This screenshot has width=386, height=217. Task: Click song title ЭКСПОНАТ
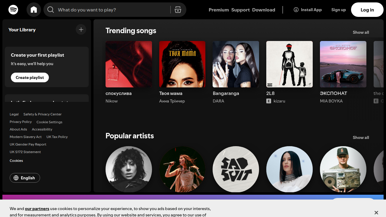click(x=334, y=93)
